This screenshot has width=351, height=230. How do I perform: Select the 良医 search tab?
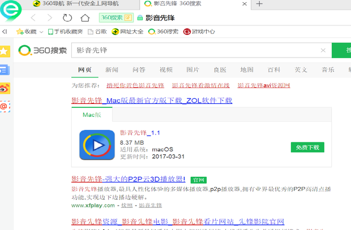tap(220, 70)
